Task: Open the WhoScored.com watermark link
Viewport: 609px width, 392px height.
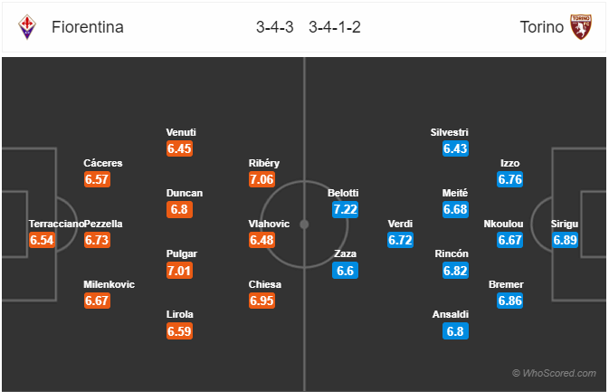Action: click(554, 373)
